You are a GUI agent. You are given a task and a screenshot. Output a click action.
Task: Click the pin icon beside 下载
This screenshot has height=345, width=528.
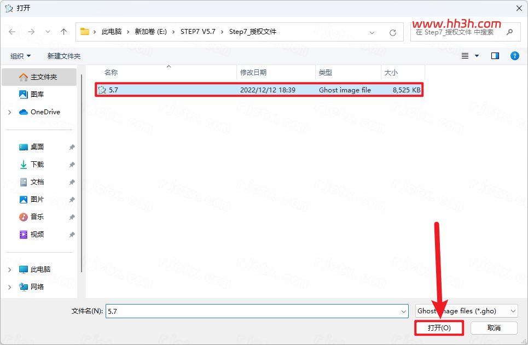pos(72,165)
